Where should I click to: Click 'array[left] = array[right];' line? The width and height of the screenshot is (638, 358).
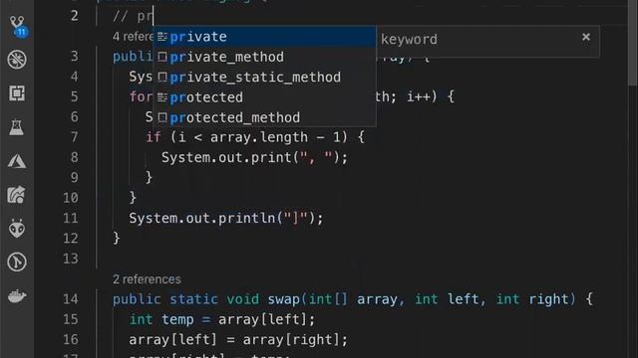pyautogui.click(x=238, y=340)
